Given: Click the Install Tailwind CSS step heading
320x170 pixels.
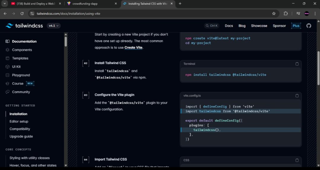Looking at the screenshot, I should pos(110,63).
